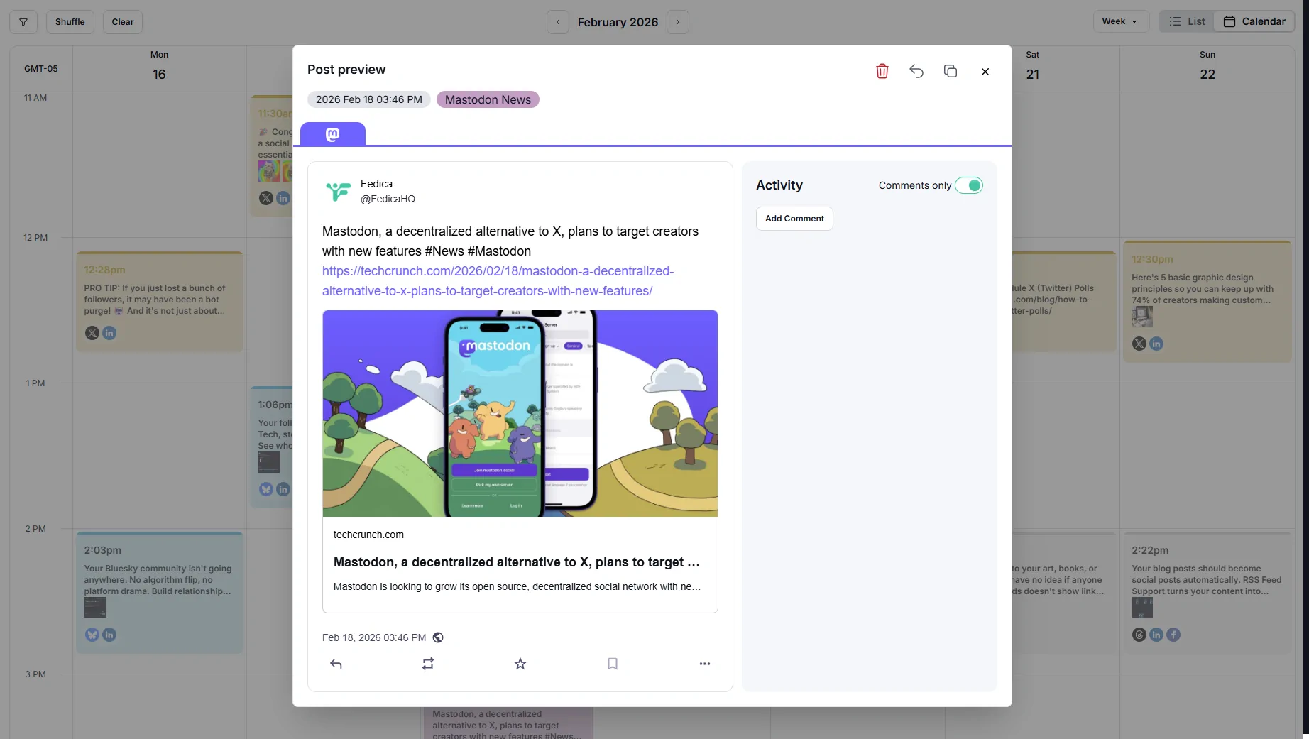Click the Clear button
The image size is (1309, 739).
coord(123,22)
